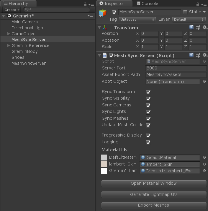
Task: Open Gremrin scene options menu icon
Action: point(91,16)
